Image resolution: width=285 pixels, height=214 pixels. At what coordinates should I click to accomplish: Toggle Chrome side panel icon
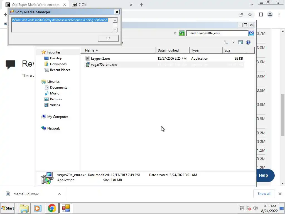tap(261, 14)
